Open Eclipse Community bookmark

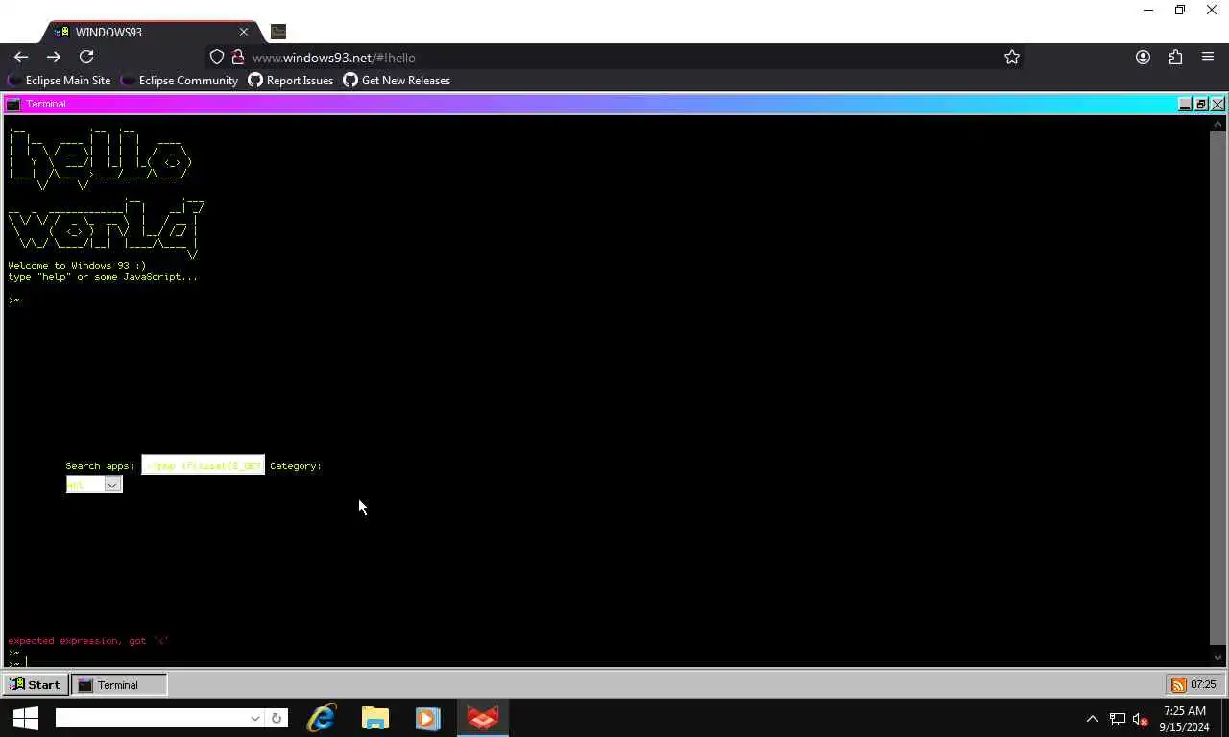[x=179, y=81]
